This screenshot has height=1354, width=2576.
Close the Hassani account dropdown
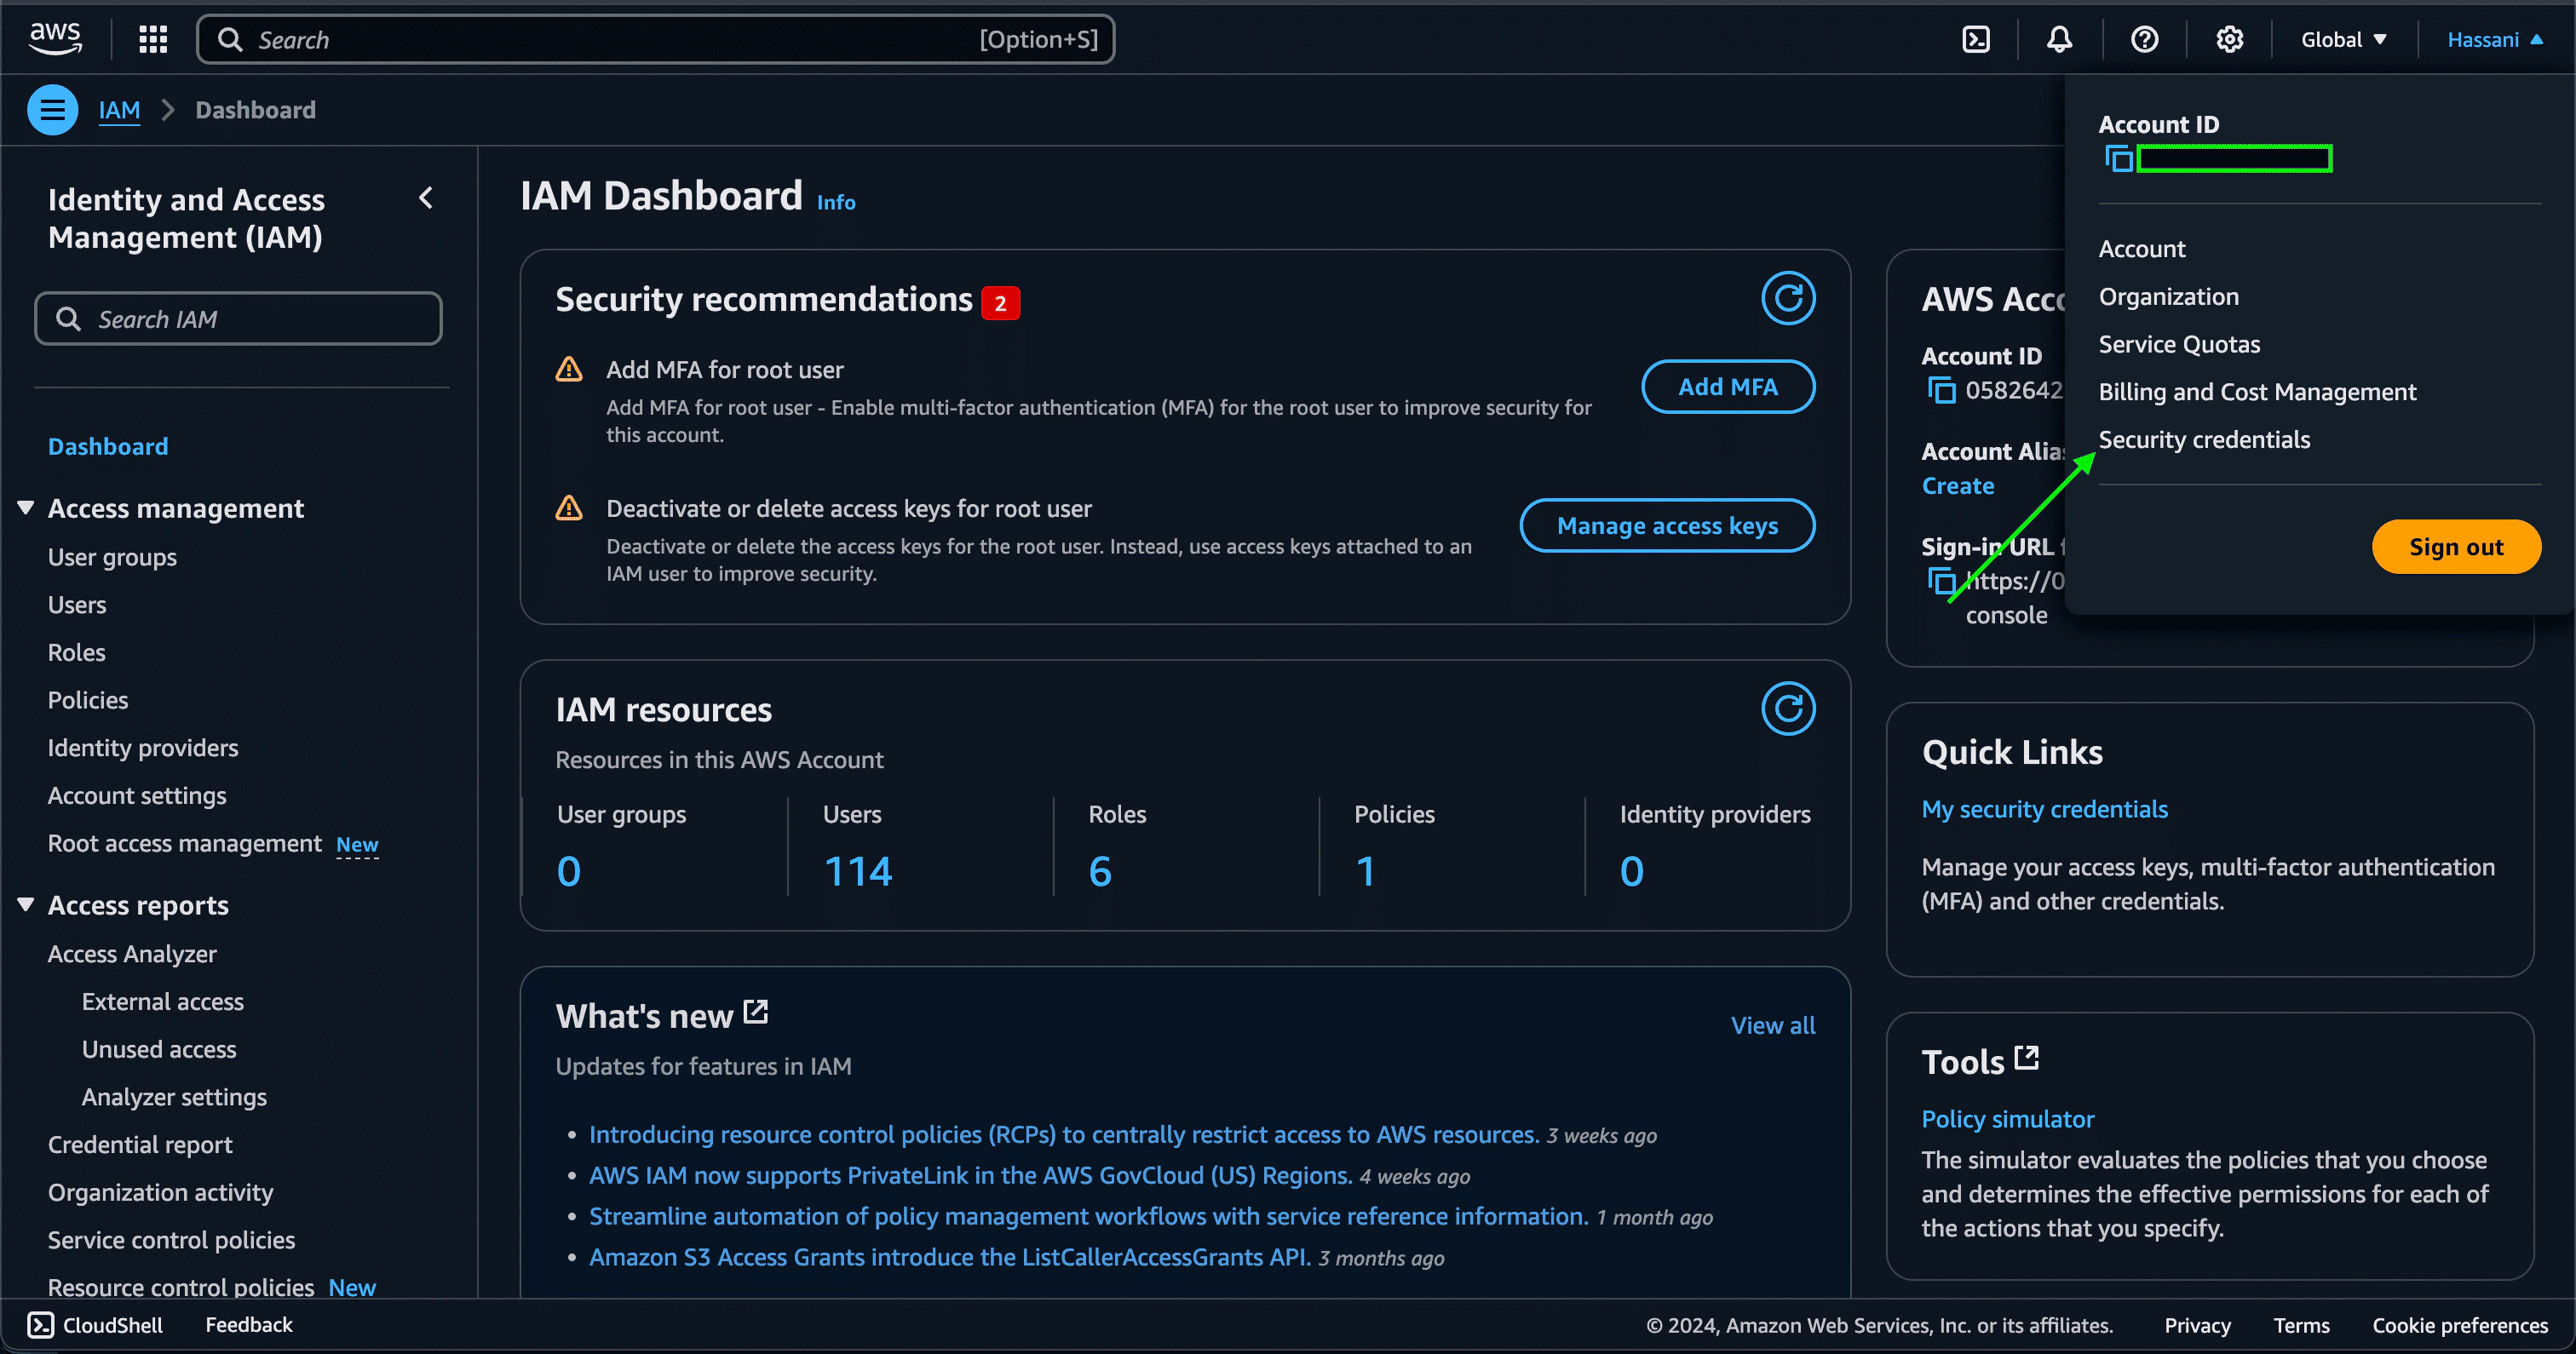pos(2494,40)
